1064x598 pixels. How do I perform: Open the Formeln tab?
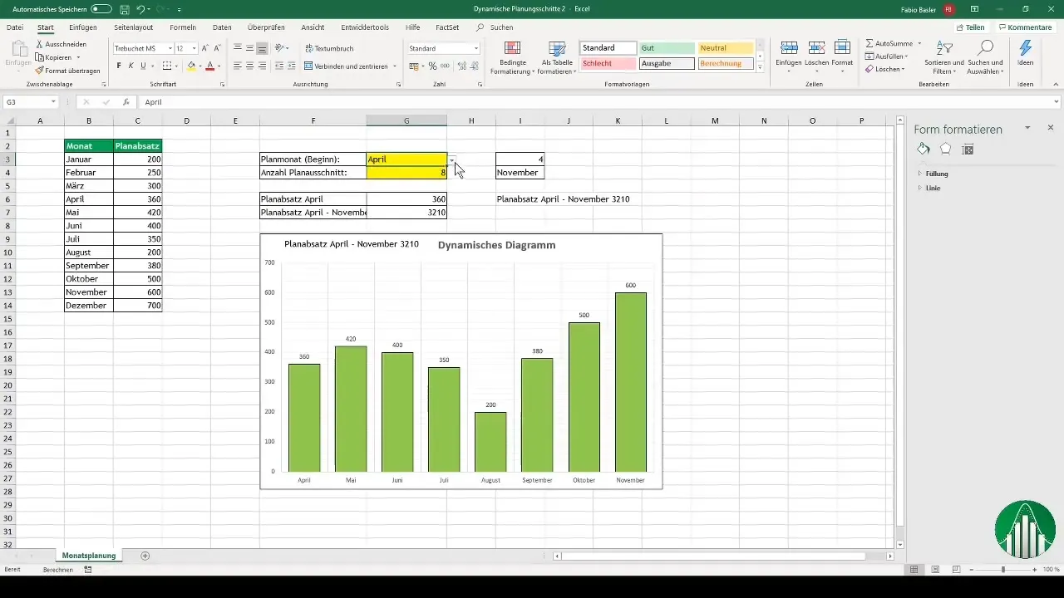(x=183, y=27)
